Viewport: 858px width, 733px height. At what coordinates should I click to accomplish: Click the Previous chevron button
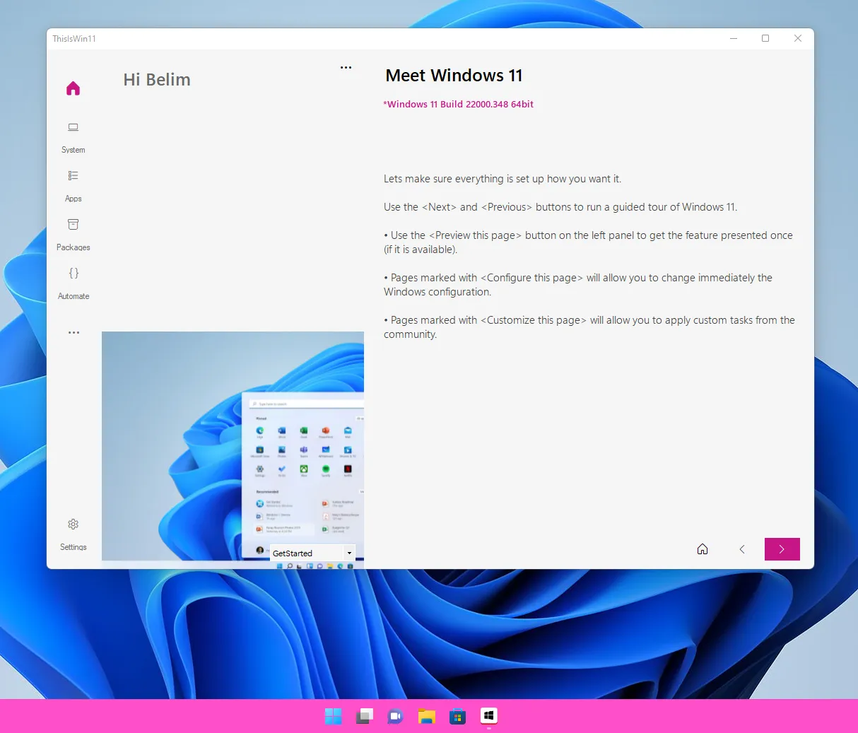pos(741,549)
